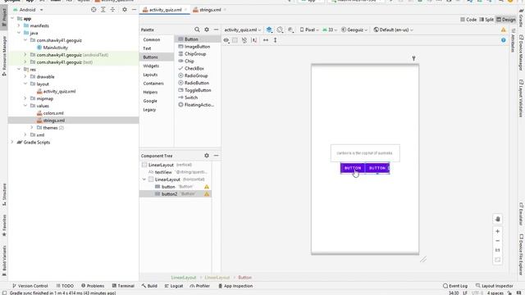
Task: Open Android project view dropdown
Action: click(28, 10)
